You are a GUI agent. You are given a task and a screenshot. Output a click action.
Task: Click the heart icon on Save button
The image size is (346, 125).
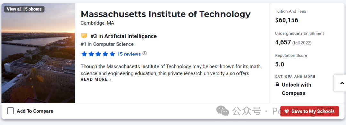tap(287, 111)
